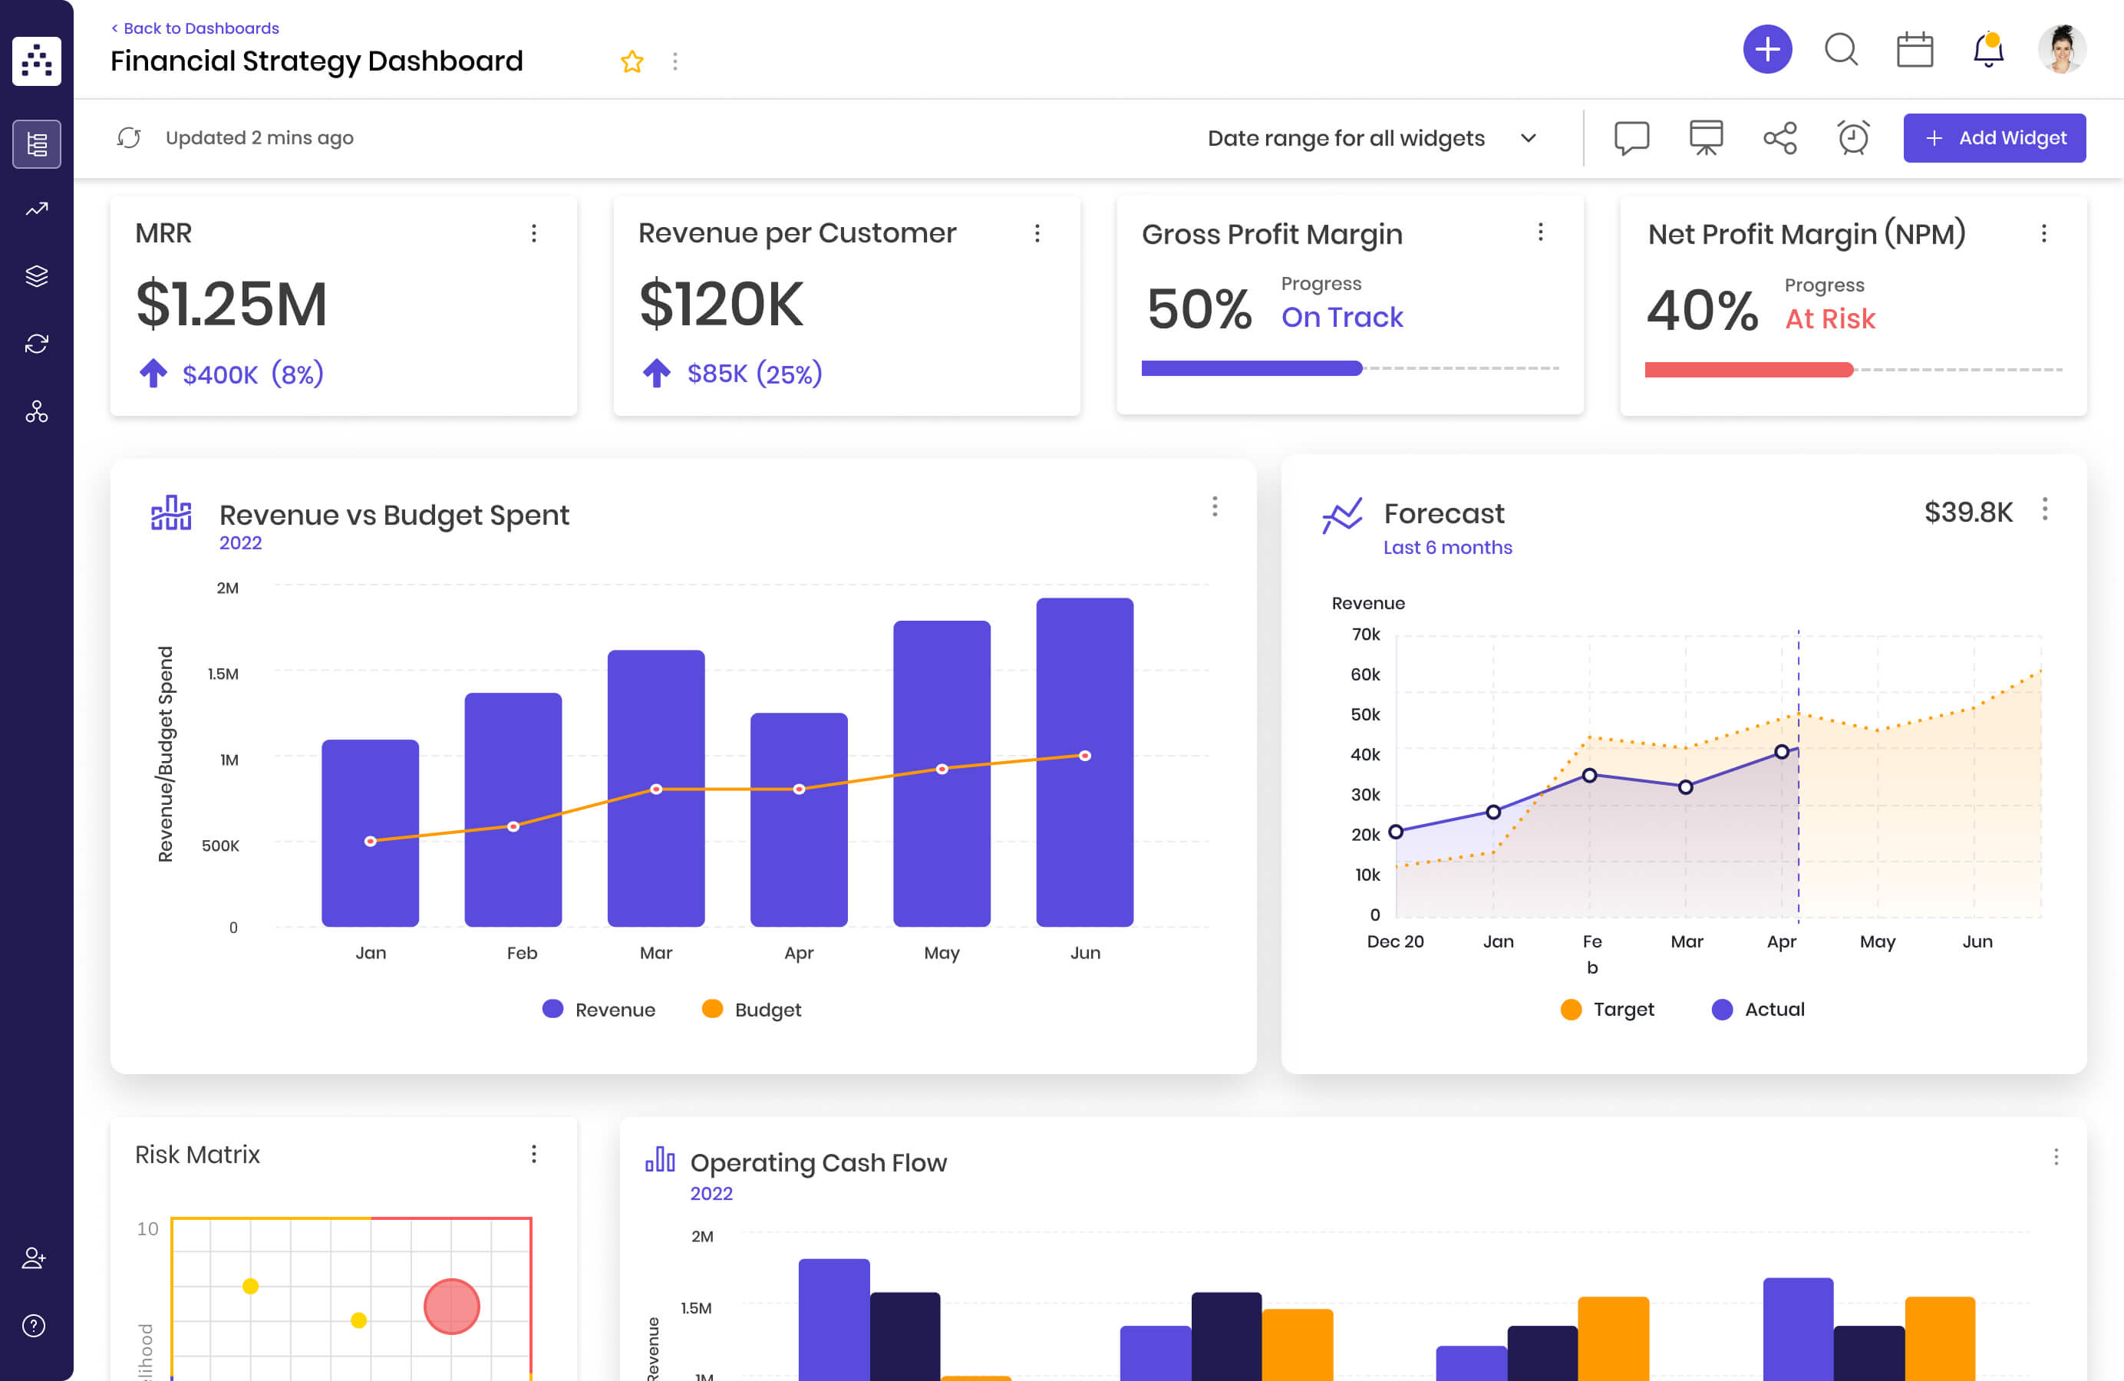Click the search icon top right
The image size is (2124, 1381).
coord(1842,51)
